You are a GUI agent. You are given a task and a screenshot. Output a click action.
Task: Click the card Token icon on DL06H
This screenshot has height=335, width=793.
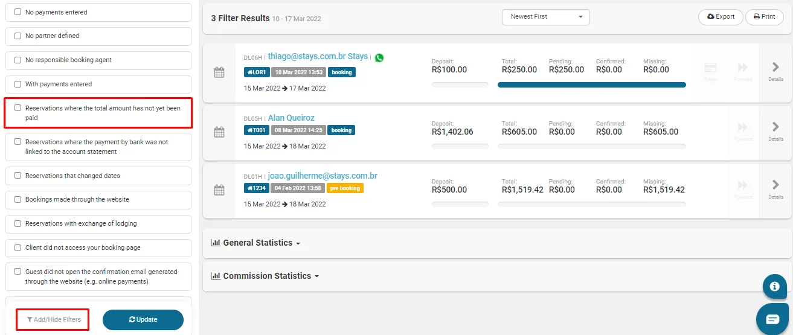(x=711, y=71)
